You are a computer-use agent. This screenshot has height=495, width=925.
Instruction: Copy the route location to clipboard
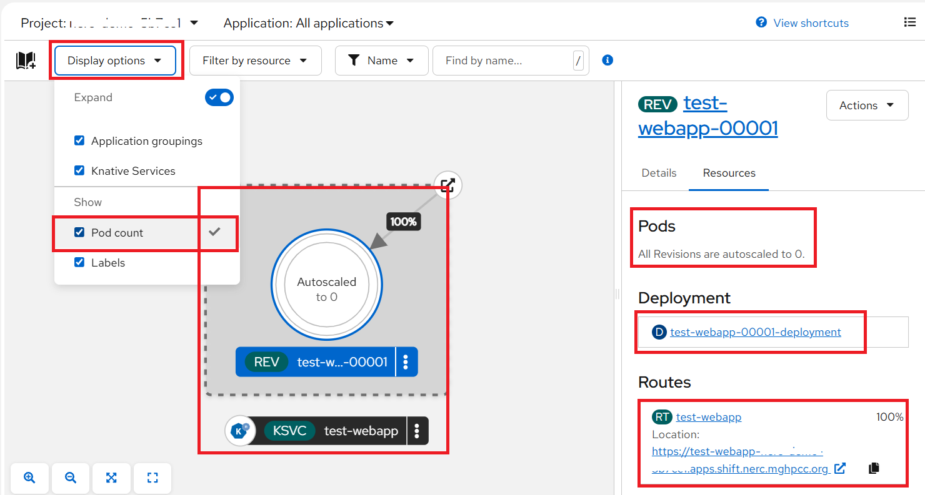point(874,468)
